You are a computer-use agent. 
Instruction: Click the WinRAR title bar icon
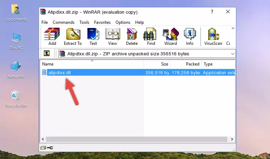pyautogui.click(x=43, y=12)
